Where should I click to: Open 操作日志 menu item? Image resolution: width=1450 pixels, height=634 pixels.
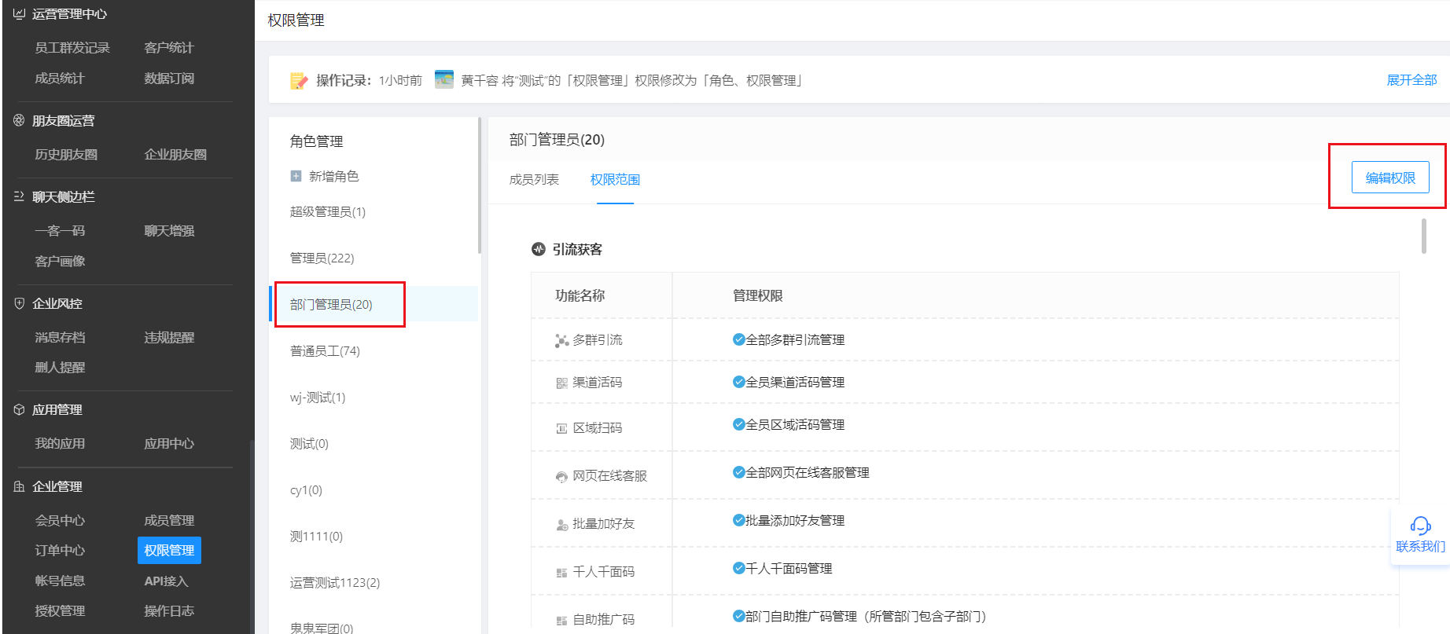pyautogui.click(x=169, y=610)
